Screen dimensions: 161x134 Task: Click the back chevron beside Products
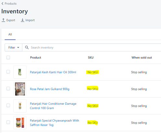[x=3, y=4]
